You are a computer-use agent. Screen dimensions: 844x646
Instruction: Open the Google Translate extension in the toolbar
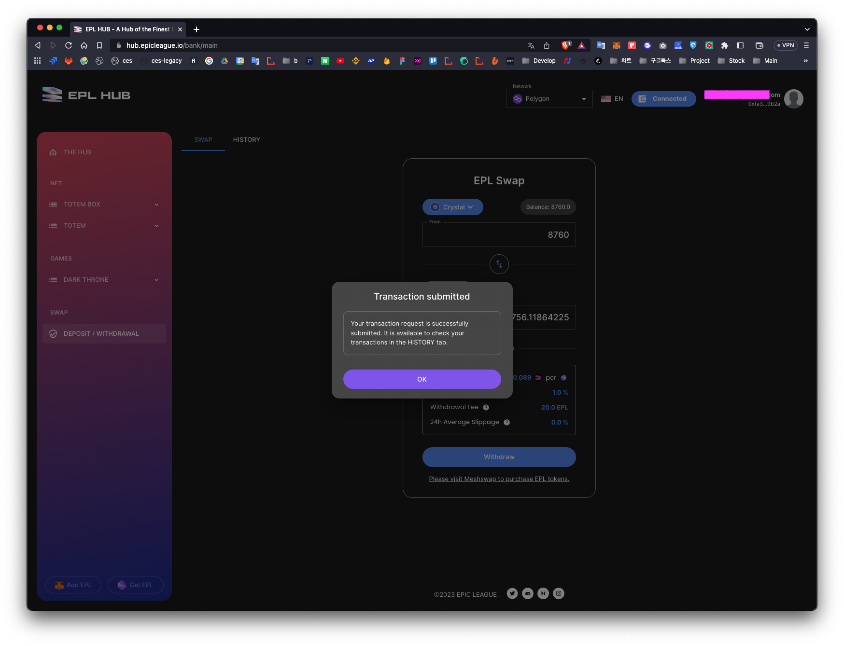click(x=601, y=45)
